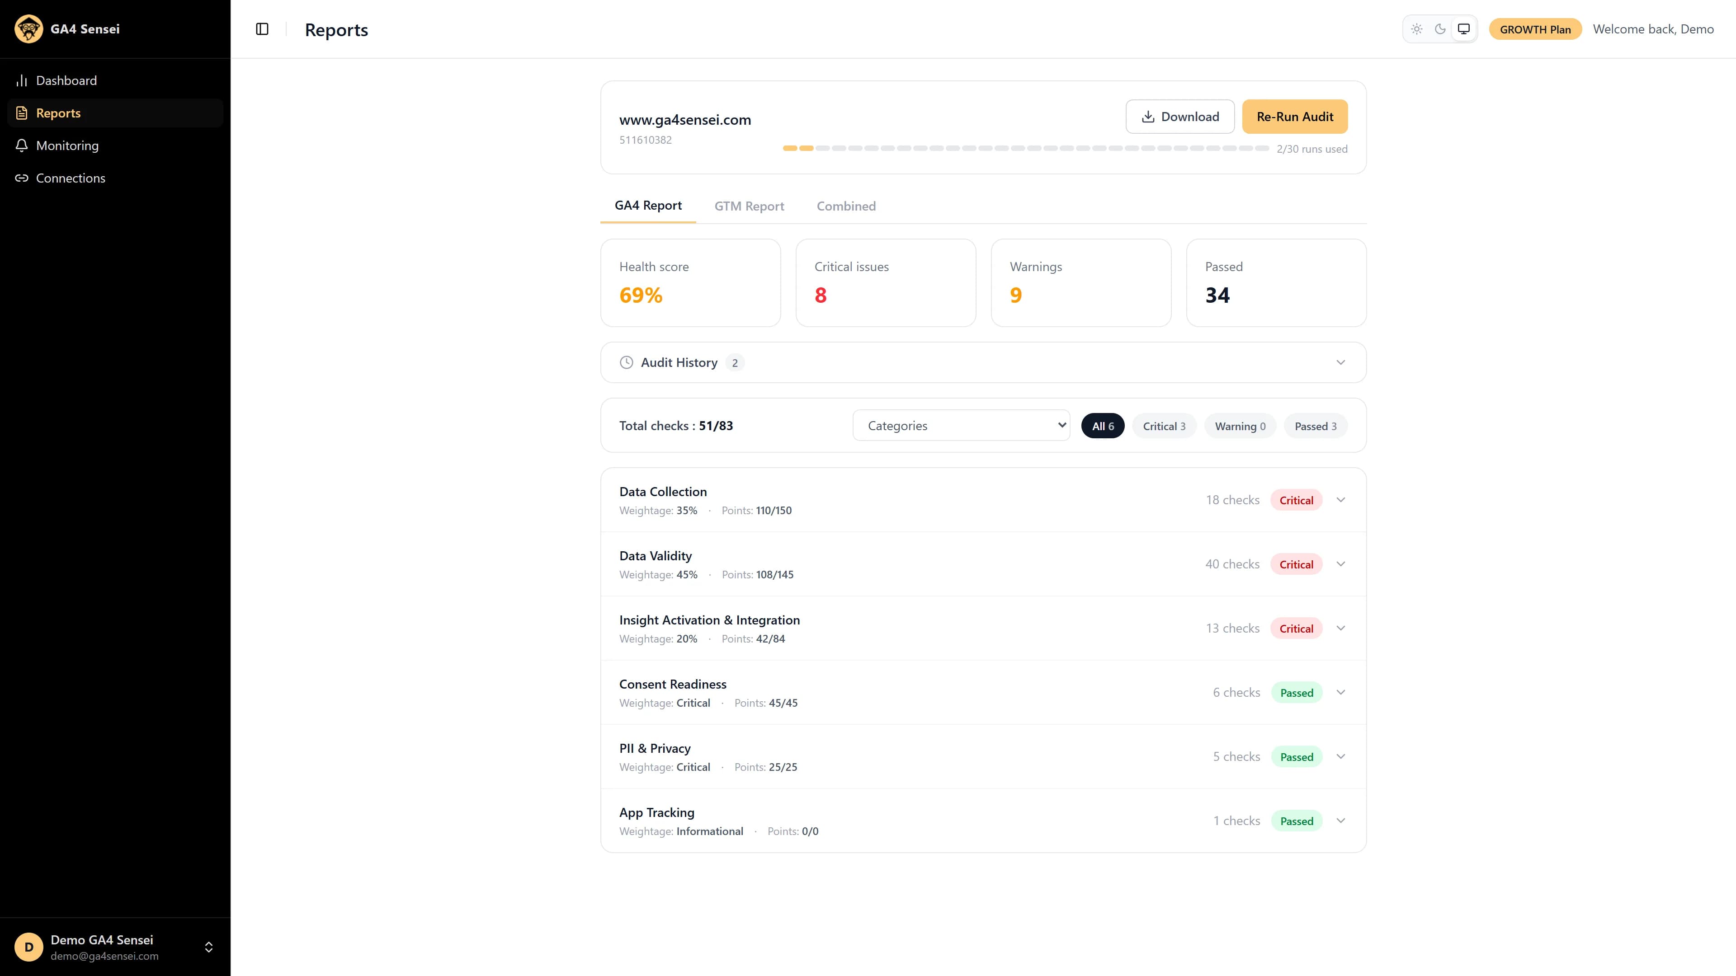Filter by Warning 0 pill

[x=1240, y=426]
